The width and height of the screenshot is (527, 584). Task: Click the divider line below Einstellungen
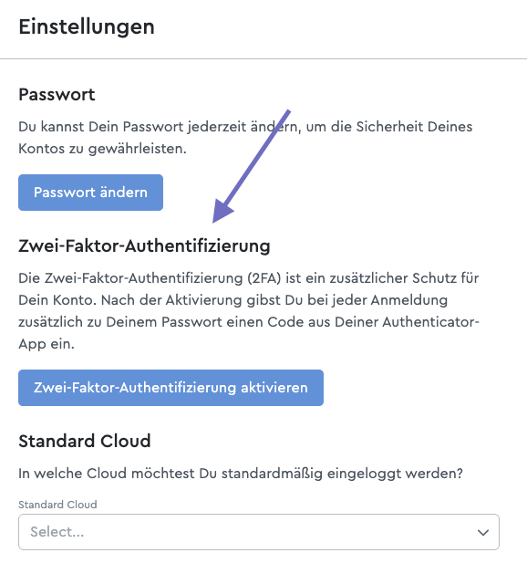point(263,58)
